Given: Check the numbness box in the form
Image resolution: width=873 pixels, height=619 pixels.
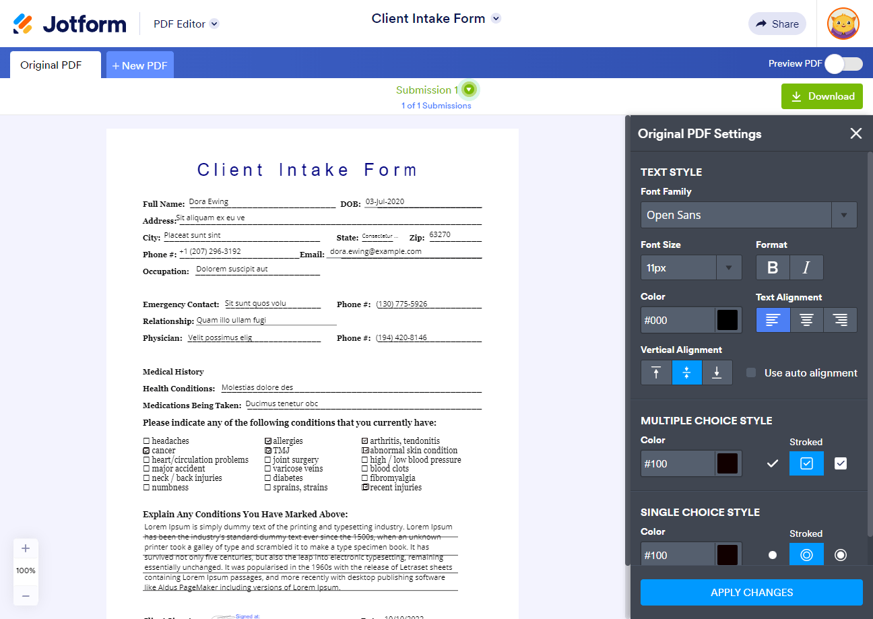Looking at the screenshot, I should 146,488.
